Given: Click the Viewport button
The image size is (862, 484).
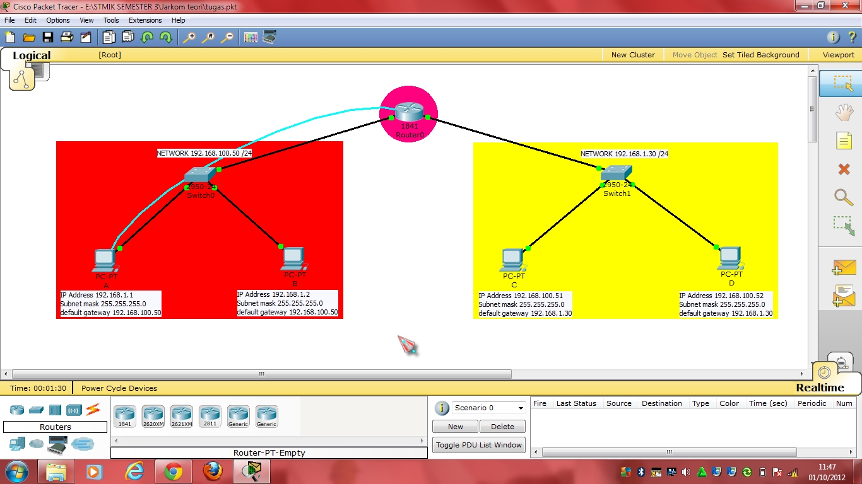Looking at the screenshot, I should [839, 55].
